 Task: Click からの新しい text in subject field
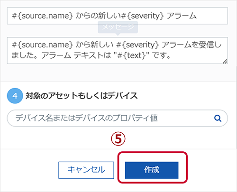tap(98, 16)
